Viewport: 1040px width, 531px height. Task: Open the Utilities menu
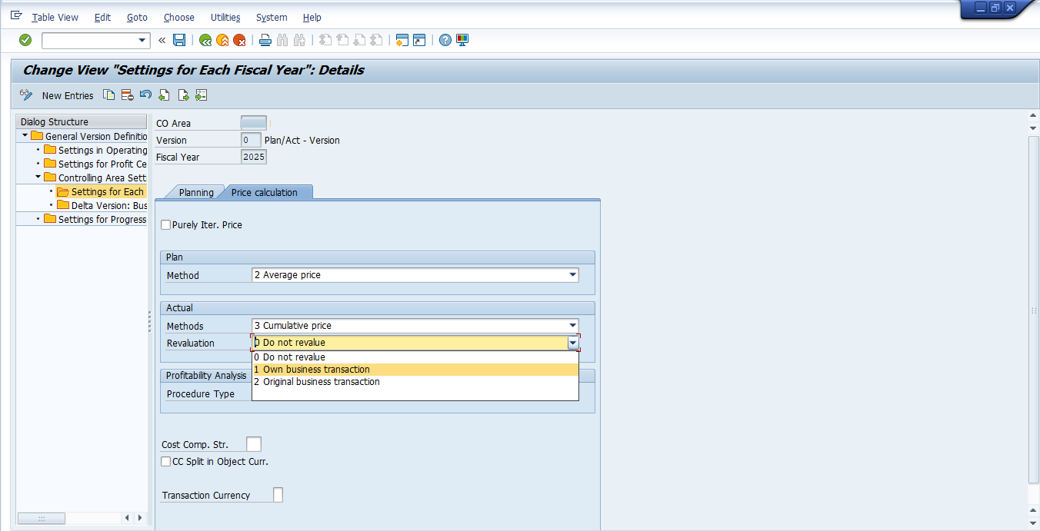coord(225,17)
